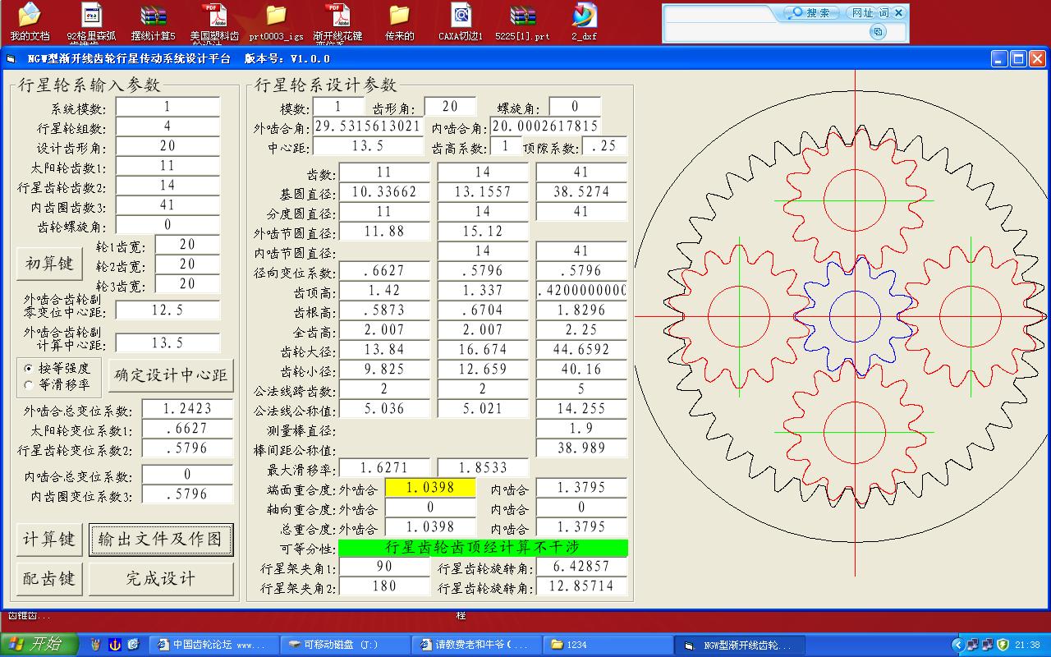
Task: Open 传来的 folder icon
Action: pos(399,21)
